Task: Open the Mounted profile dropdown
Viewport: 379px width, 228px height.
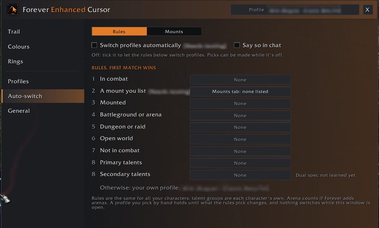Action: [x=240, y=104]
